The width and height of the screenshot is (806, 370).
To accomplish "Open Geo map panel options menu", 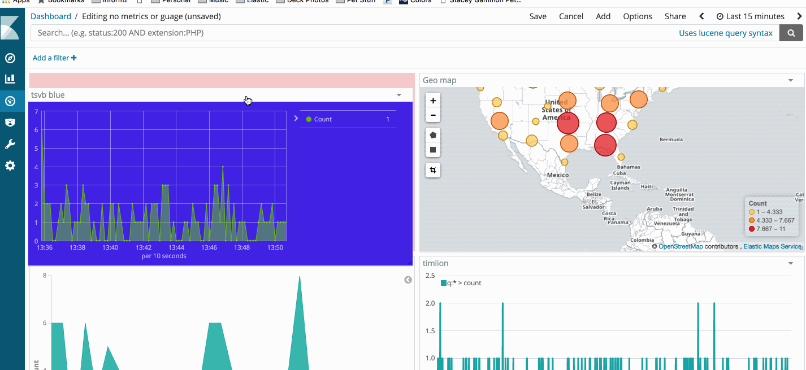I will click(x=791, y=81).
